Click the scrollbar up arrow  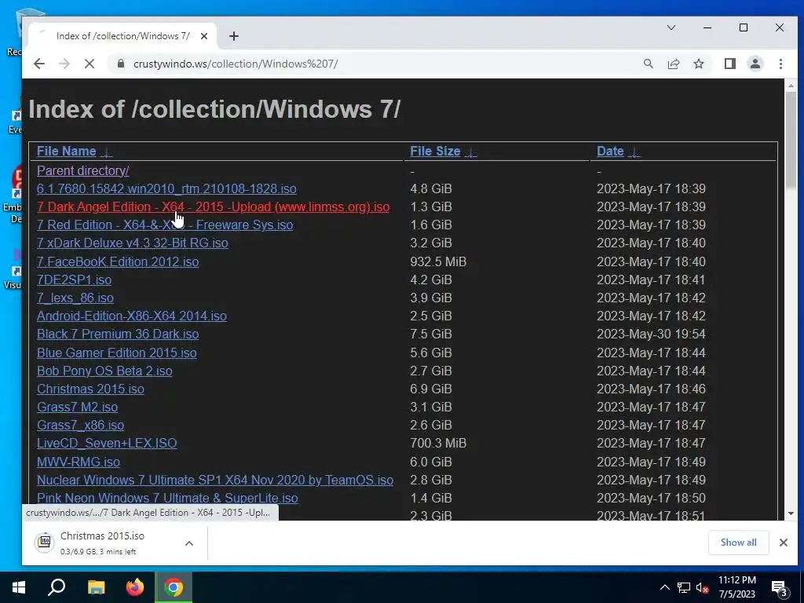click(x=791, y=86)
